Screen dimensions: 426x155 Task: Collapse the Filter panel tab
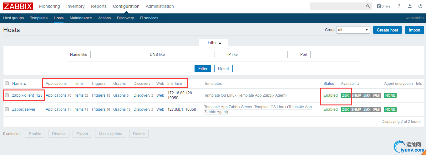tap(214, 42)
